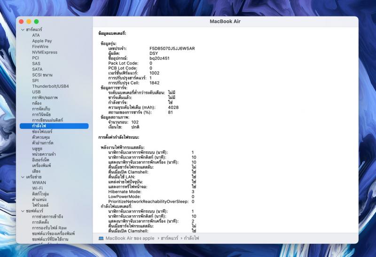
Task: Select SATA in the sidebar
Action: coord(37,69)
